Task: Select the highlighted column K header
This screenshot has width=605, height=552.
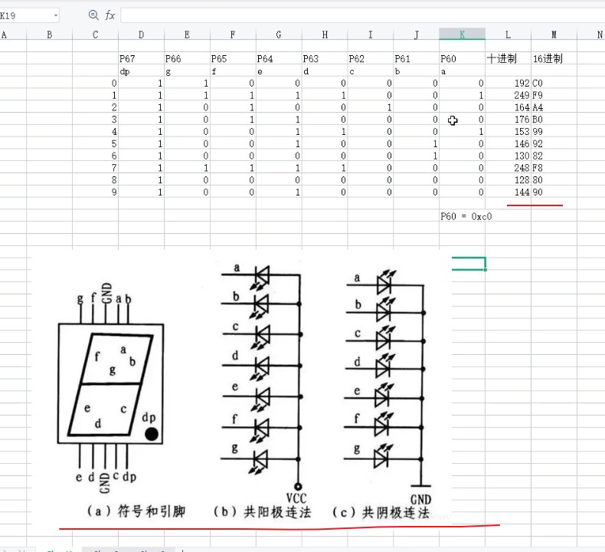Action: (463, 34)
